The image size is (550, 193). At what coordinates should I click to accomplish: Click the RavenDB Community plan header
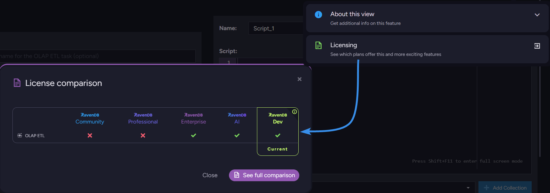[x=90, y=119]
